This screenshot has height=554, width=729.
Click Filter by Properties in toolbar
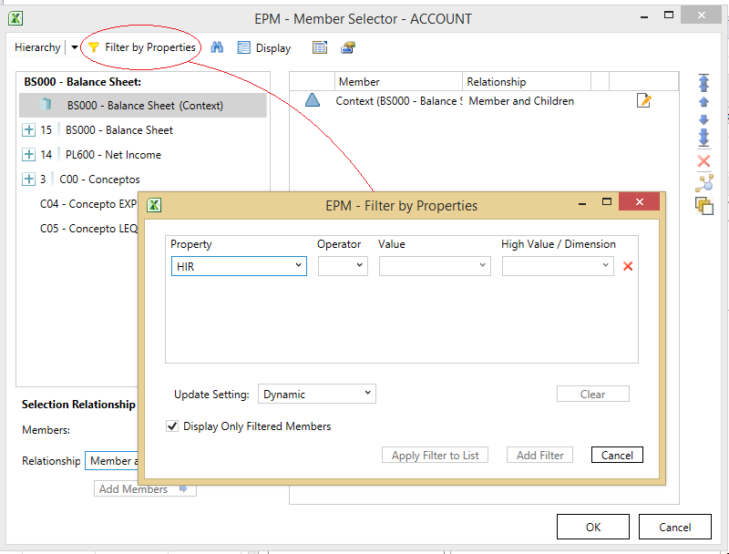[141, 47]
